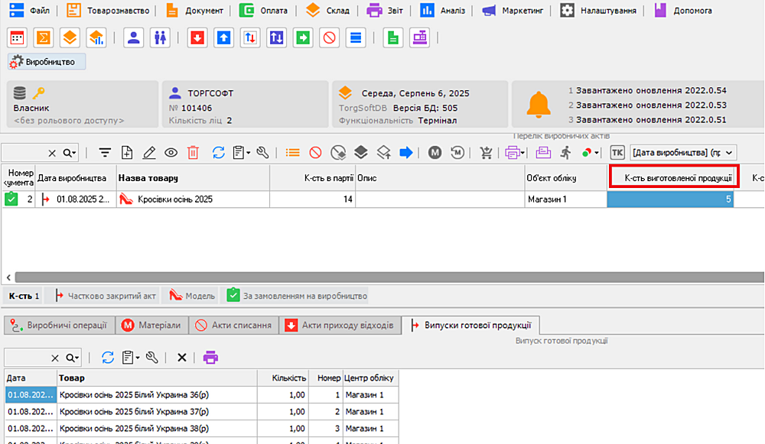Screen dimensions: 765x444
Task: Click the 'Виробництво' button
Action: click(x=47, y=62)
